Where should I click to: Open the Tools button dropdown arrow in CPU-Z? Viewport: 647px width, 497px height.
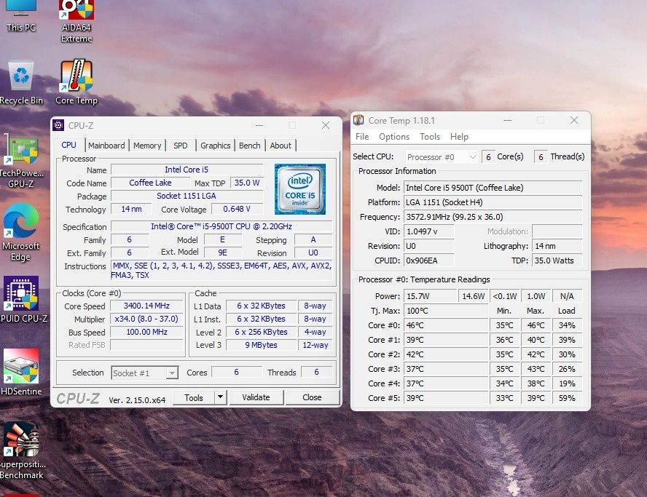[221, 397]
